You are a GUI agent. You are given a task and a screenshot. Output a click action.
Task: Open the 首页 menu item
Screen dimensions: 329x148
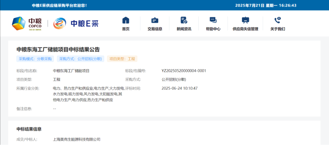coord(126,29)
